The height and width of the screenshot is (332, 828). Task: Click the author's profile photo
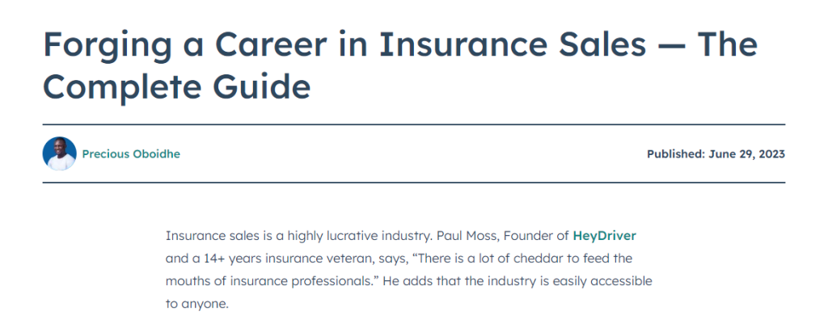coord(59,153)
